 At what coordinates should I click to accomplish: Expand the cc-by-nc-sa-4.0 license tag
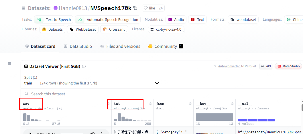click(166, 29)
